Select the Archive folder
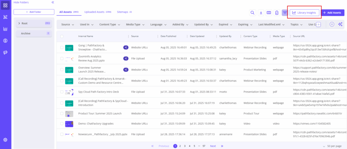The height and width of the screenshot is (149, 347). [34, 34]
